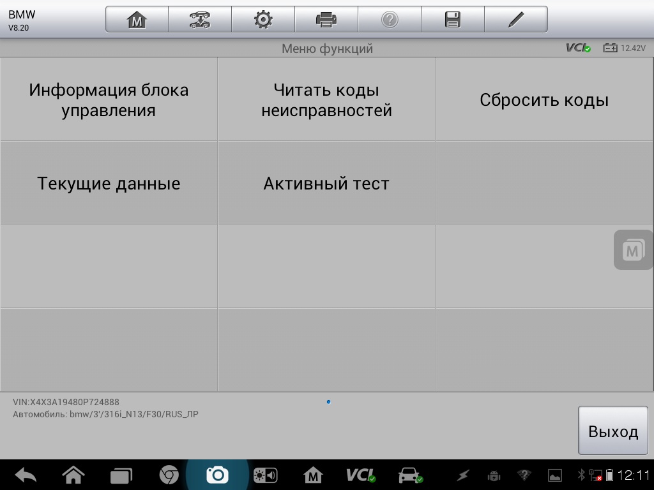Open Информация блока управления menu item
Image resolution: width=654 pixels, height=490 pixels.
(109, 100)
